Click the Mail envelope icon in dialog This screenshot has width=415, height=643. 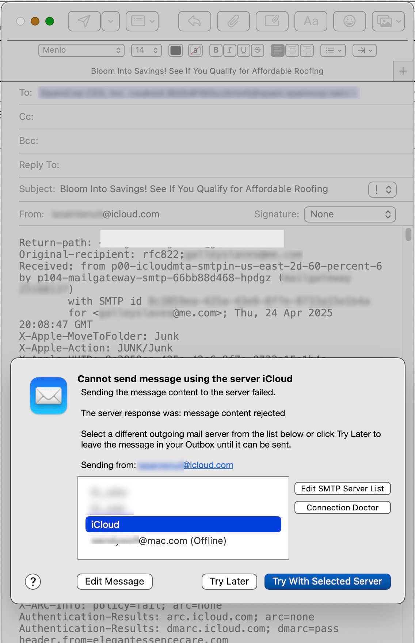point(49,396)
